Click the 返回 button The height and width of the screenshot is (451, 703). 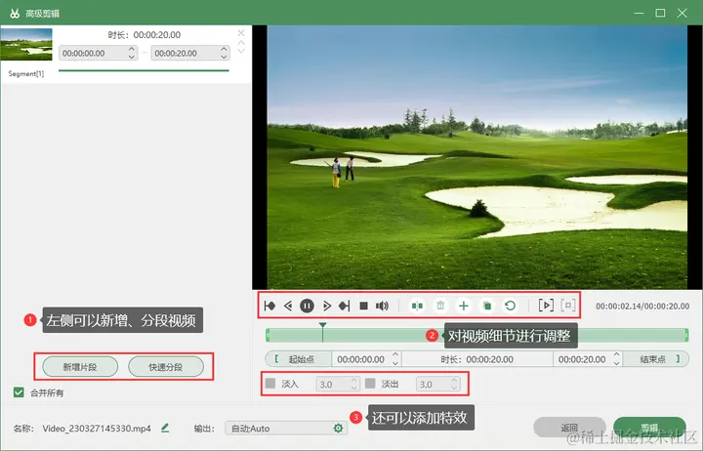click(x=569, y=428)
